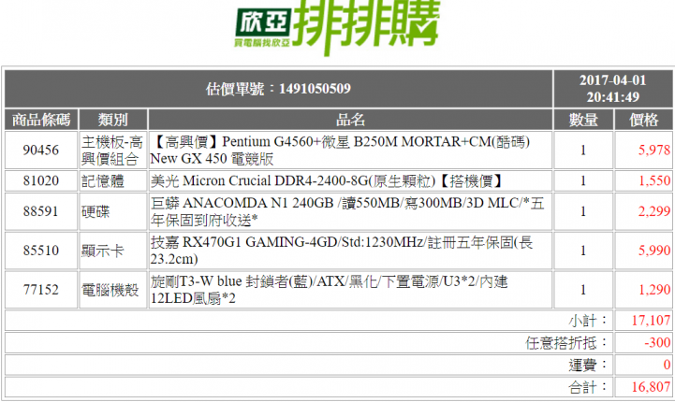Click price 5,990
Viewport: 675px width, 402px height.
[x=653, y=251]
